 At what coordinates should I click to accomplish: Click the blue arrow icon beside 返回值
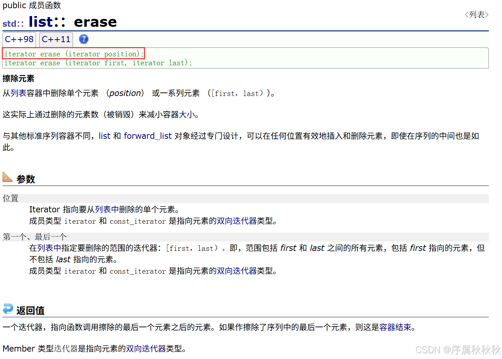(8, 309)
